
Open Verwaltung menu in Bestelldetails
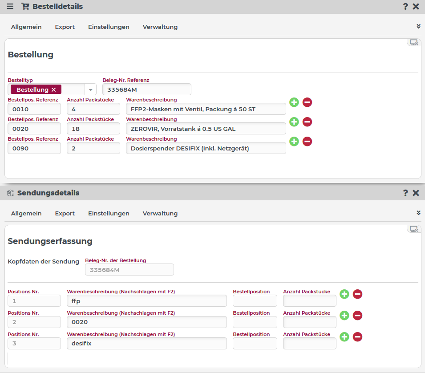(160, 27)
